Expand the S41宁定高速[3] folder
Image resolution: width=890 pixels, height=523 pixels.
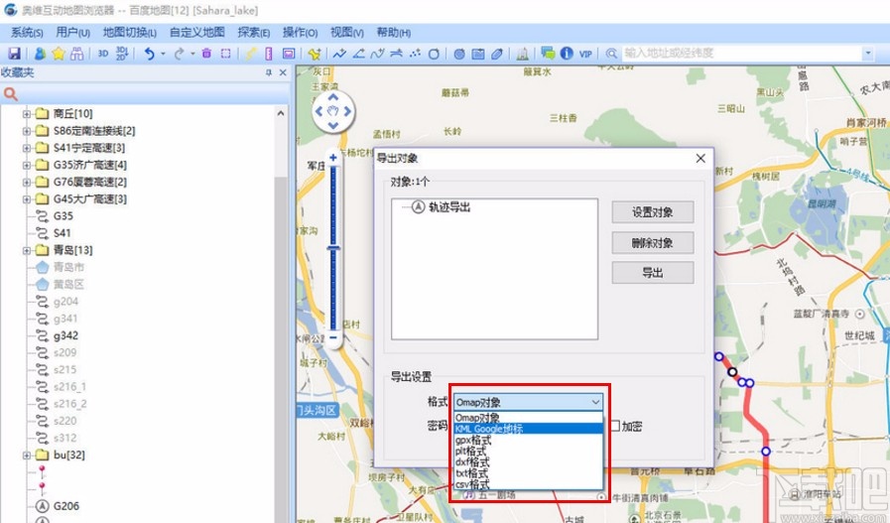tap(27, 148)
